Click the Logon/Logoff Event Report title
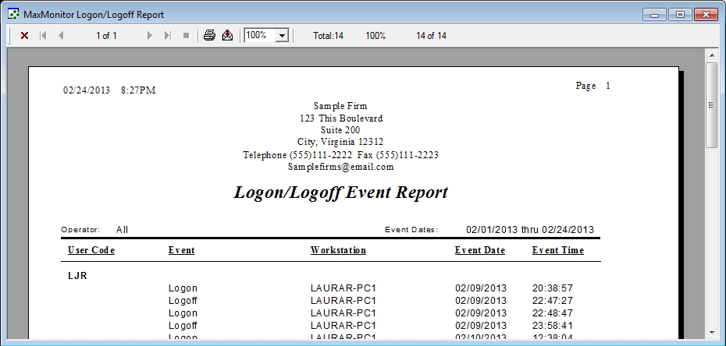The height and width of the screenshot is (346, 726). 340,192
